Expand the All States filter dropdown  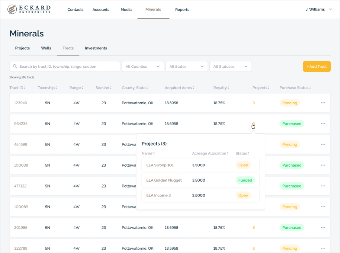click(x=186, y=66)
